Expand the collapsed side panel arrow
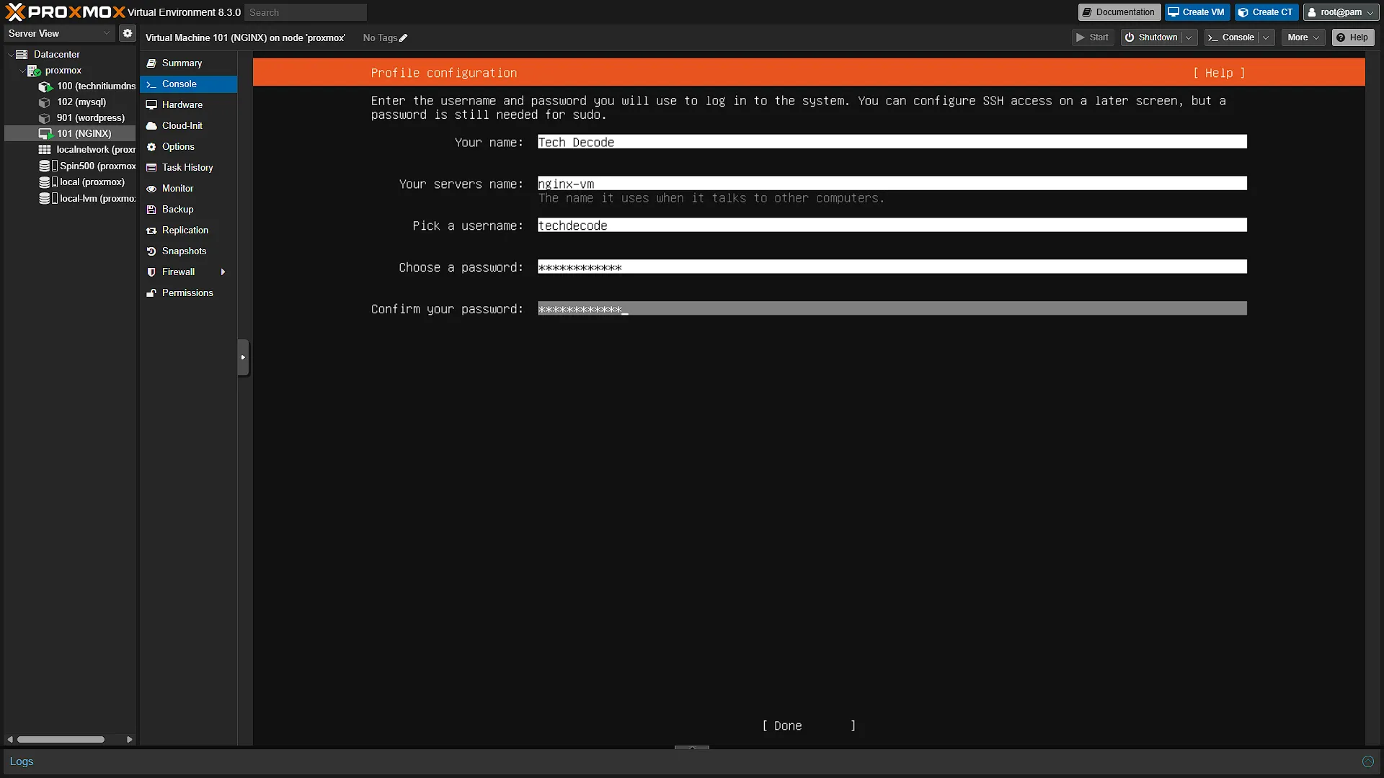 pos(243,357)
